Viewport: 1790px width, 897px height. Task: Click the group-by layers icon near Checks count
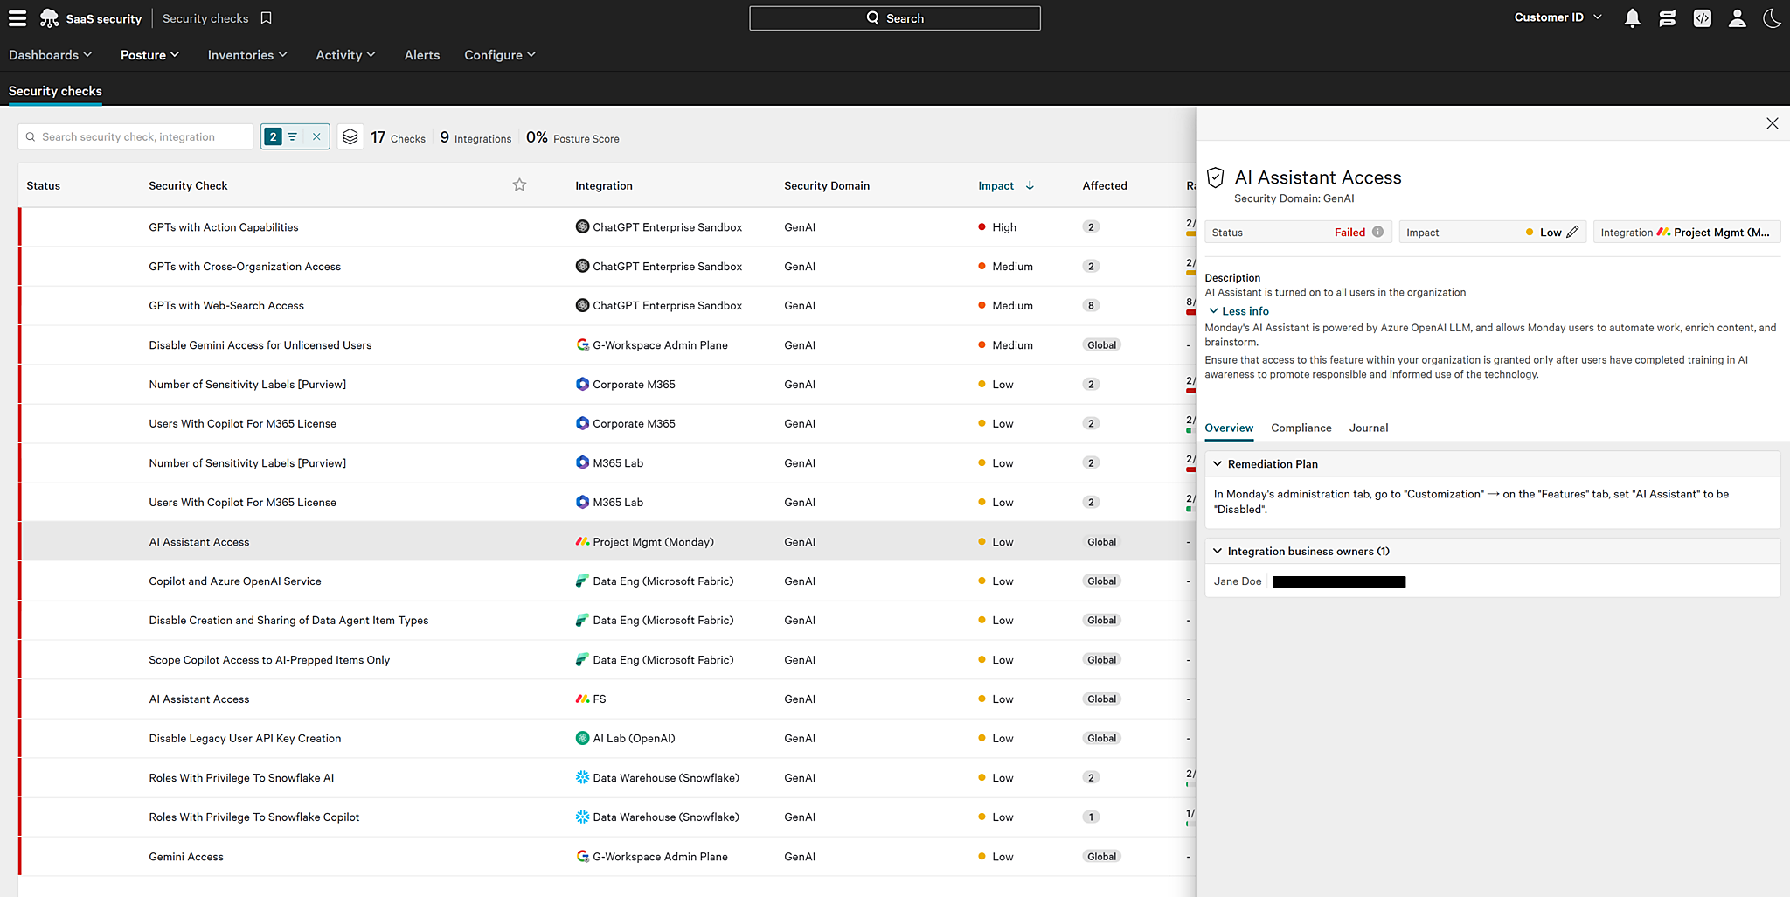(350, 136)
